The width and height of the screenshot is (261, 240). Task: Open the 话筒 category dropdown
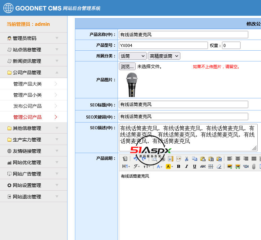tap(132, 56)
